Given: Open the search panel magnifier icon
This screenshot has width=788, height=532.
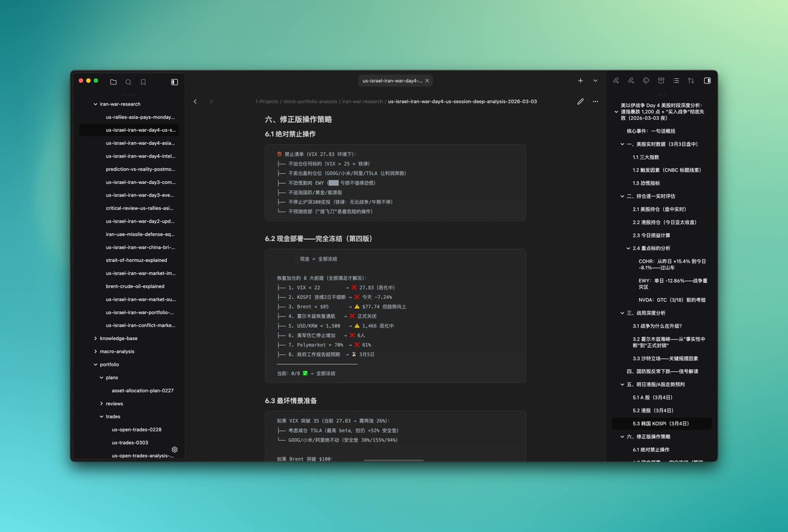Looking at the screenshot, I should pos(128,82).
